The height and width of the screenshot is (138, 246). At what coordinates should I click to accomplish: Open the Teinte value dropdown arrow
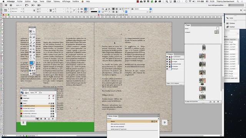click(40, 93)
